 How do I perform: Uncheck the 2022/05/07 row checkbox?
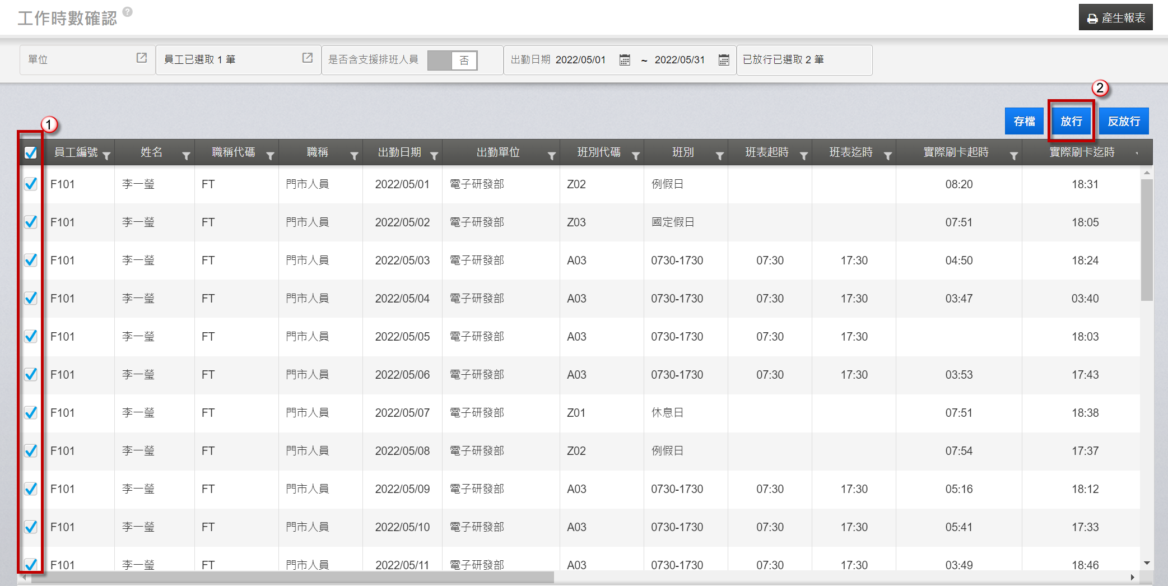click(x=31, y=413)
